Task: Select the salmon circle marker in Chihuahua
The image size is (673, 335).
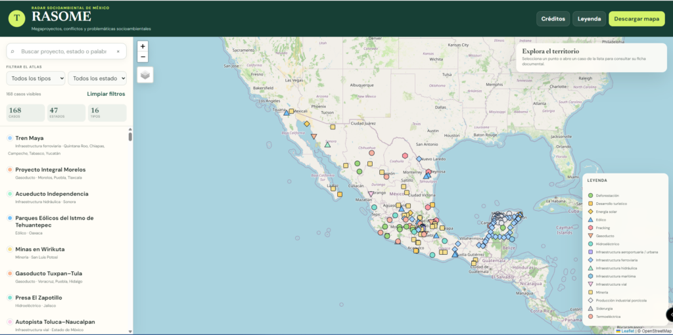Action: point(372,152)
